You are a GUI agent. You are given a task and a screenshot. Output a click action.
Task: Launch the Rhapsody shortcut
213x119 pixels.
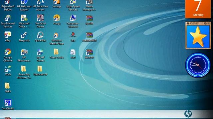coord(24,37)
